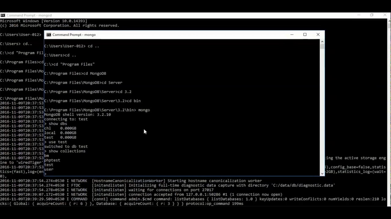
Task: Close the Command Prompt - mongo window
Action: pos(318,35)
